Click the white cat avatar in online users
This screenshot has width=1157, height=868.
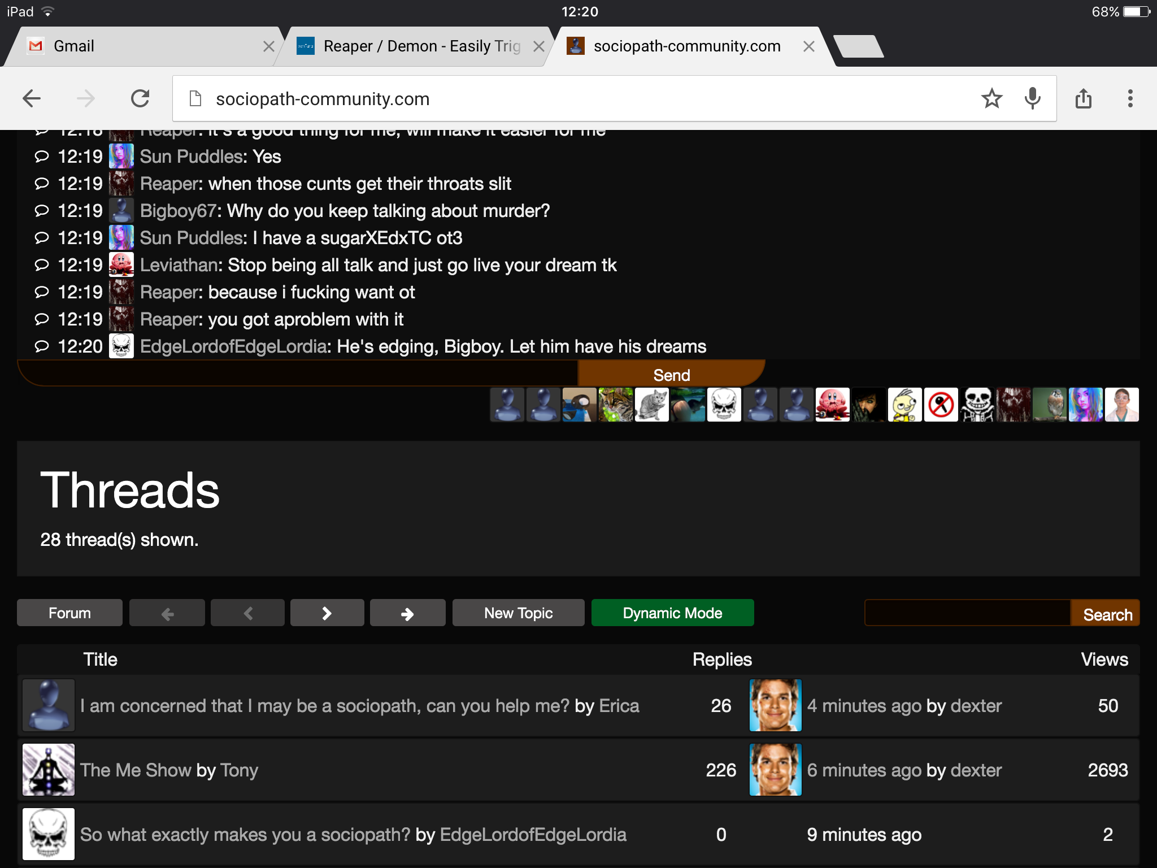[x=651, y=405]
